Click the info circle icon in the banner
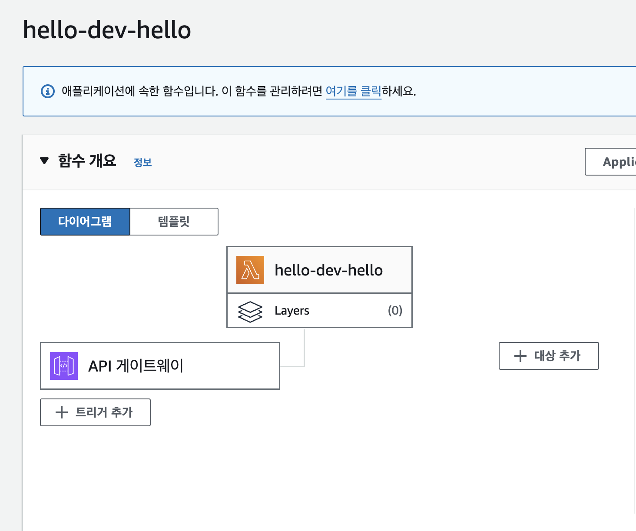 [x=48, y=91]
